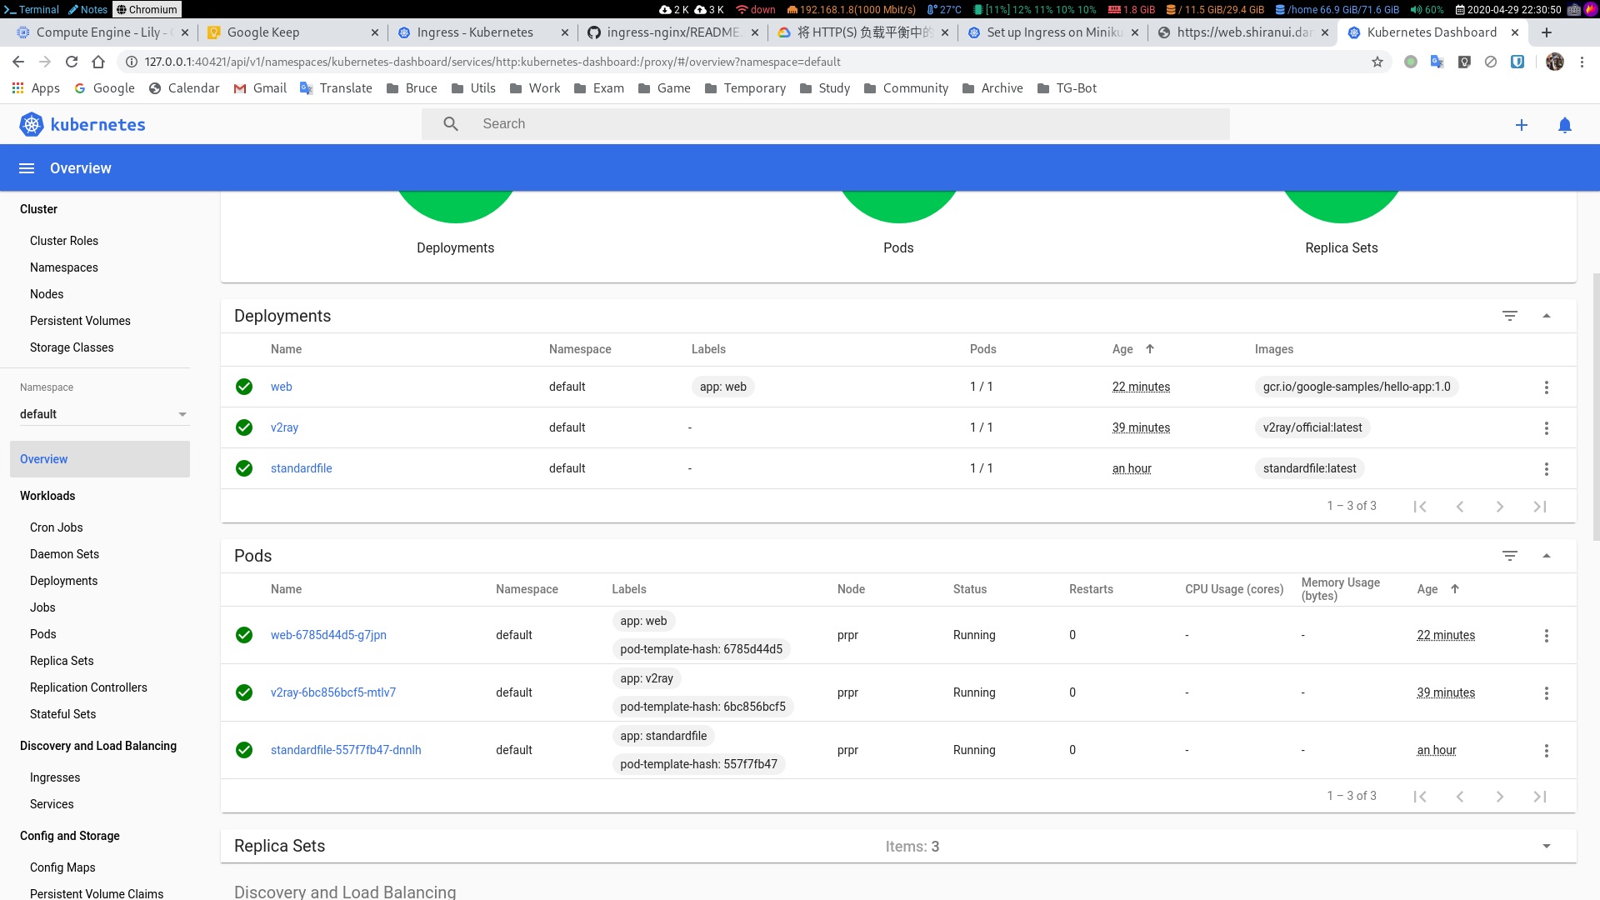
Task: Click the Deployments filter icon
Action: 1509,316
